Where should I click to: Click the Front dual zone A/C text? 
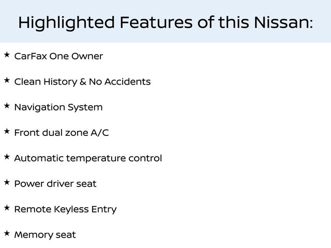point(62,133)
